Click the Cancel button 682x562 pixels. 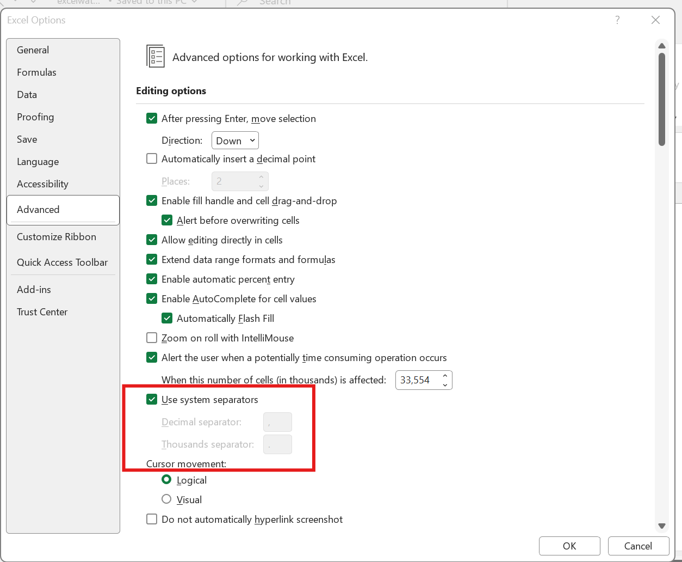click(638, 546)
